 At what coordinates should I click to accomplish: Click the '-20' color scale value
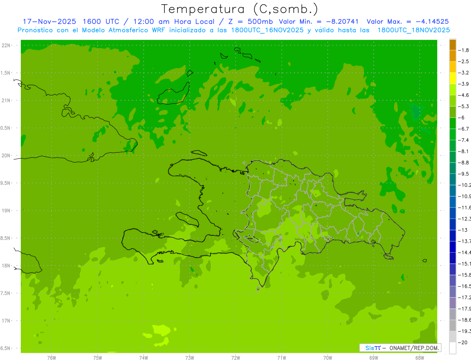[462, 342]
